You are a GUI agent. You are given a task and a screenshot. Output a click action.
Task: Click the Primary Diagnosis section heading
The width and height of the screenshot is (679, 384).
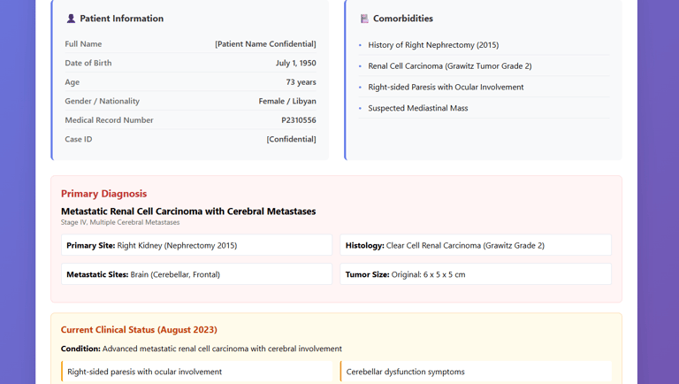pos(103,194)
